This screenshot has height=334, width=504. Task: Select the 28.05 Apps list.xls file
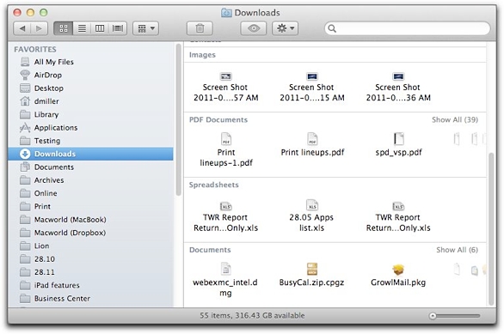311,216
